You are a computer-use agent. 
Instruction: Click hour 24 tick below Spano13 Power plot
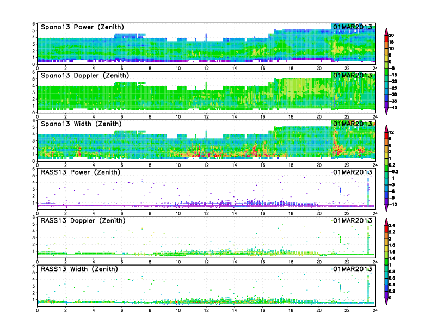(x=375, y=68)
